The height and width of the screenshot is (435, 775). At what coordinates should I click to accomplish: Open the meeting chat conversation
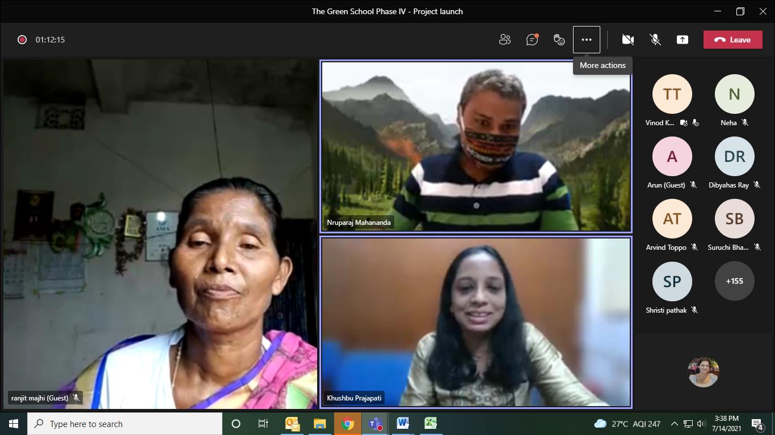coord(532,40)
